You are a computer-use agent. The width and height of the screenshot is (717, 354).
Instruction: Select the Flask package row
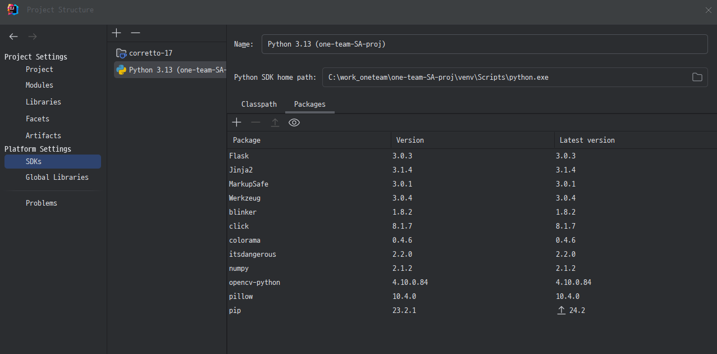coord(472,156)
